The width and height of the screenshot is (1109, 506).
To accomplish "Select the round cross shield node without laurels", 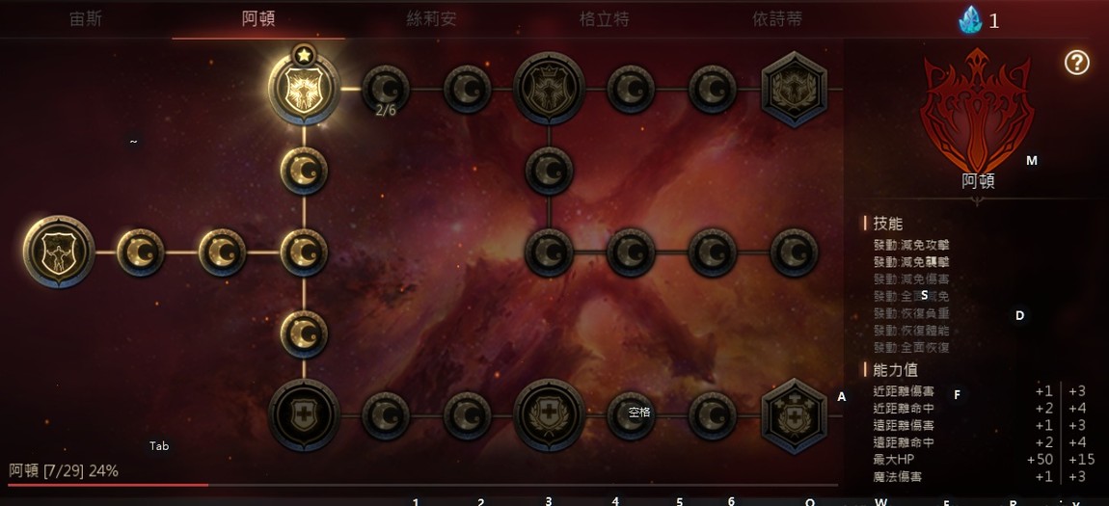I will (304, 414).
